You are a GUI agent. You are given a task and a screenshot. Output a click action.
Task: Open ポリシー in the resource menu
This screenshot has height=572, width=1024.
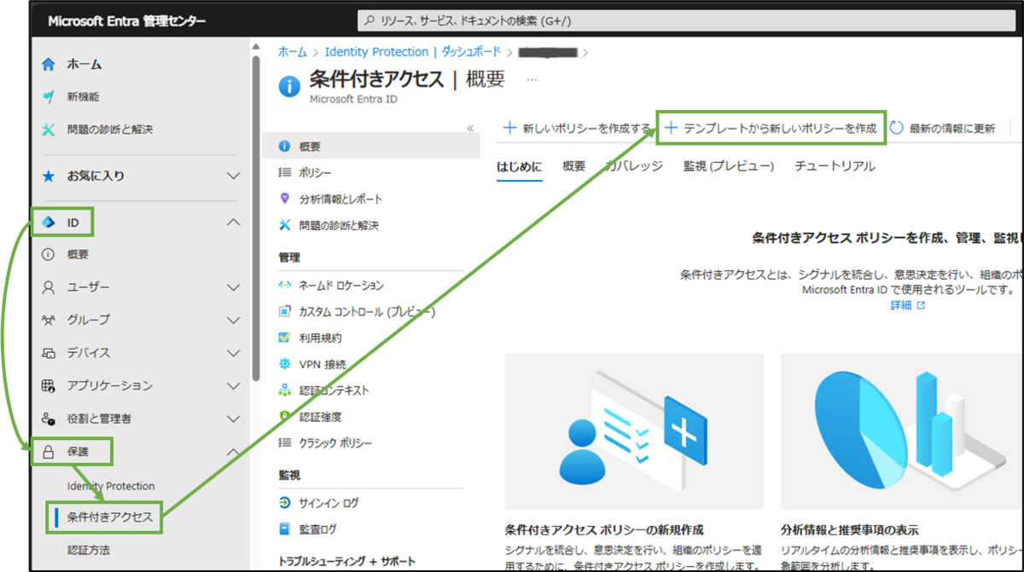click(x=315, y=173)
